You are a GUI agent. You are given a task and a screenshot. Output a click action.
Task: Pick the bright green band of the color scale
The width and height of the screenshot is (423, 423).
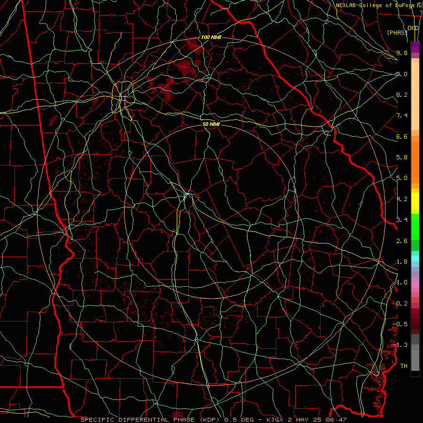(x=415, y=227)
